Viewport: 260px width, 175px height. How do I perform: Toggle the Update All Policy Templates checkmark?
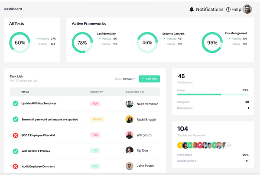pyautogui.click(x=16, y=104)
